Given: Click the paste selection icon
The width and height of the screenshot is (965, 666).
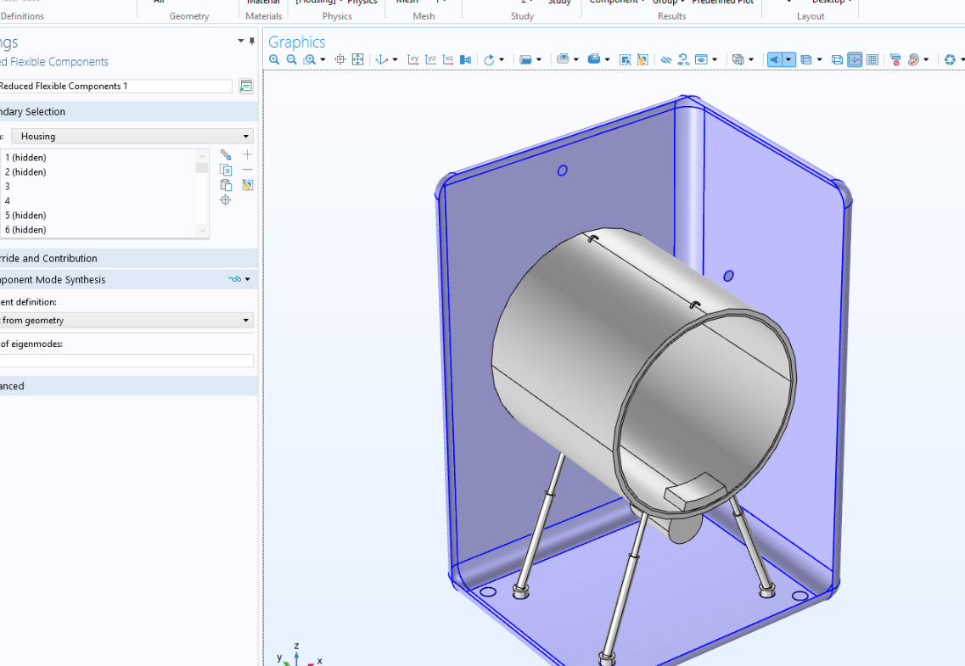Looking at the screenshot, I should [x=226, y=185].
